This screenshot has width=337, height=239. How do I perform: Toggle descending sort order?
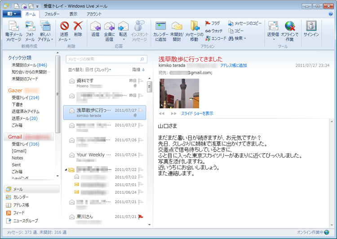(x=138, y=70)
